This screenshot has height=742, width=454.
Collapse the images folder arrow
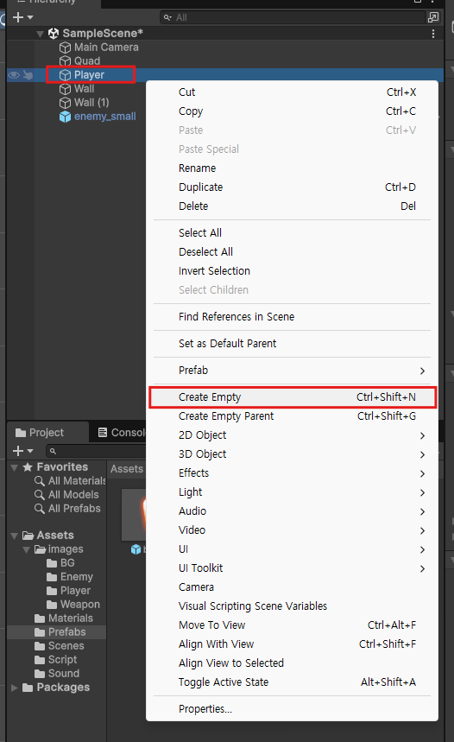27,549
